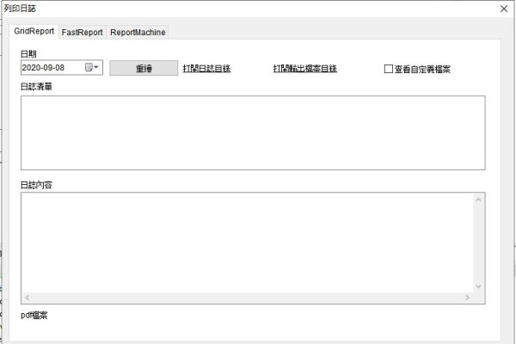Open the 打開輸出檔案目錄 link
Viewport: 516px width, 344px height.
[305, 69]
